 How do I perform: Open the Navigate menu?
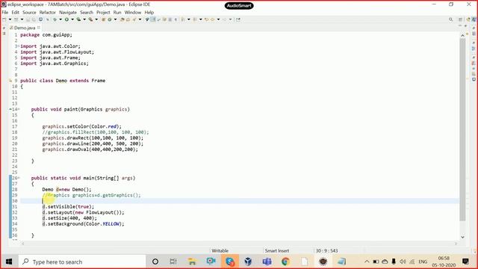point(68,13)
